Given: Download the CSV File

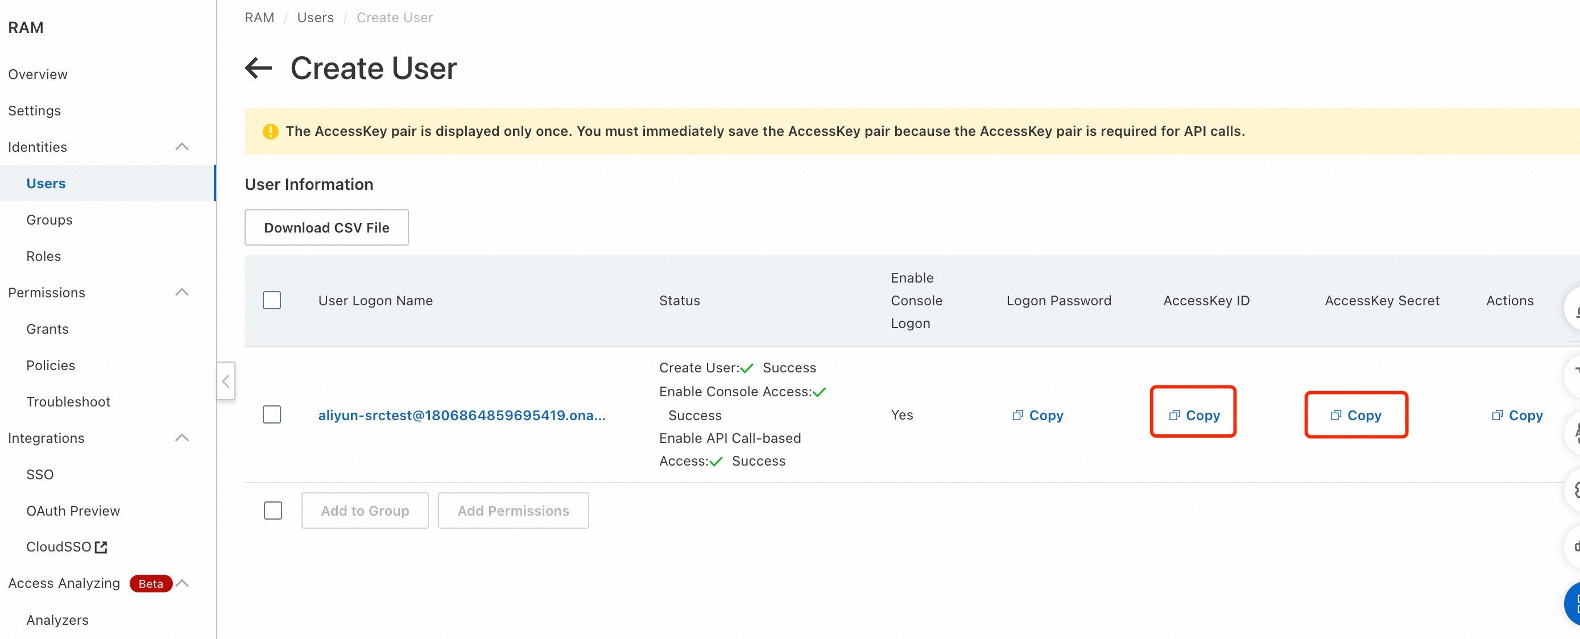Looking at the screenshot, I should tap(326, 227).
